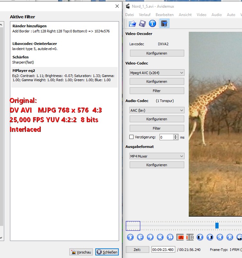Click the current time input field
The width and height of the screenshot is (242, 258).
[163, 250]
